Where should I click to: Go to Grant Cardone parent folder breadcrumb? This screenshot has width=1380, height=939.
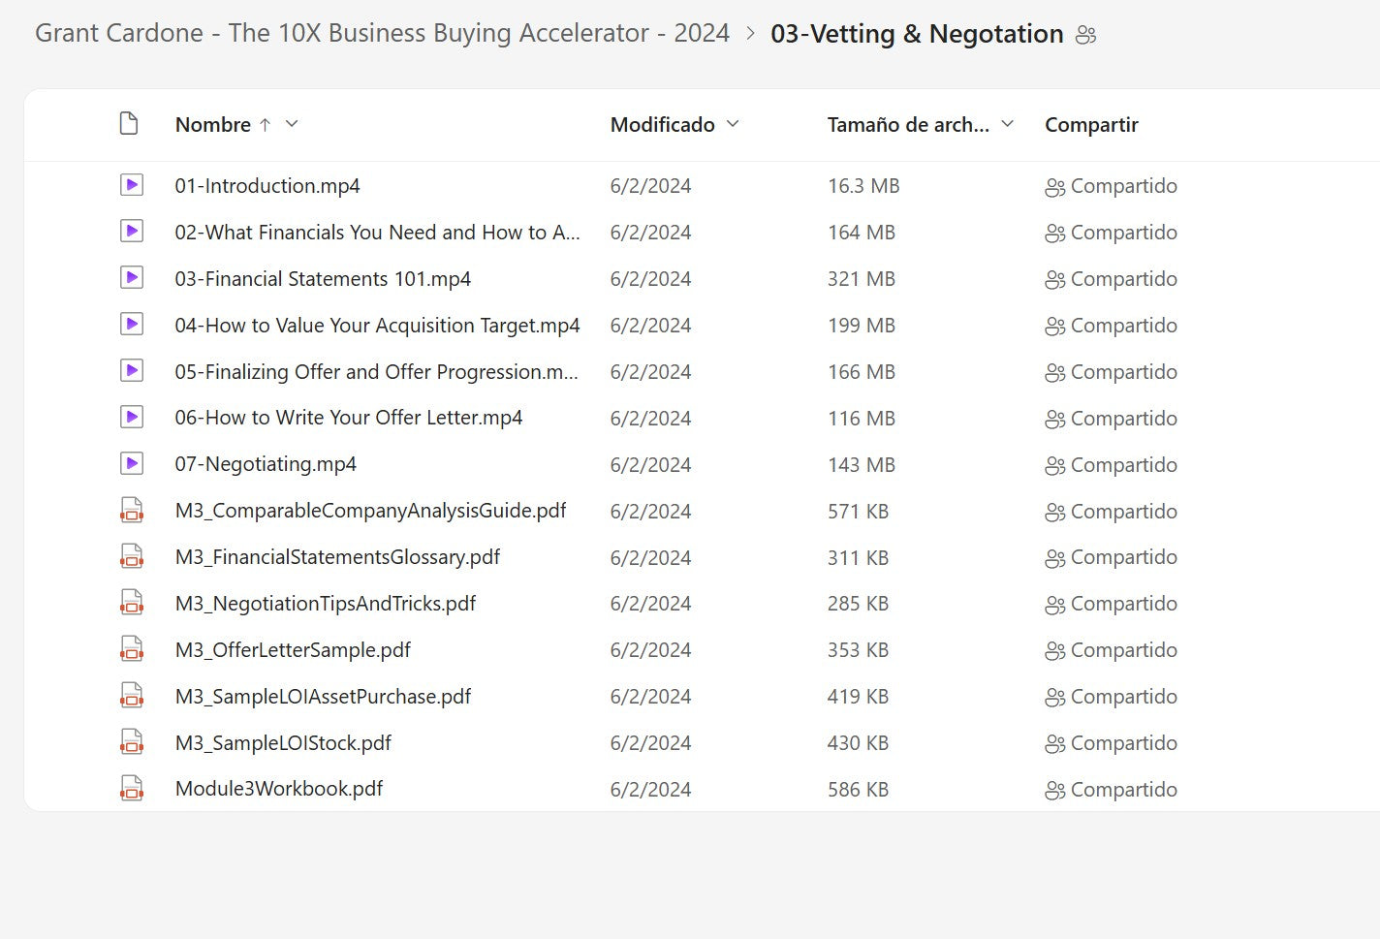coord(382,33)
